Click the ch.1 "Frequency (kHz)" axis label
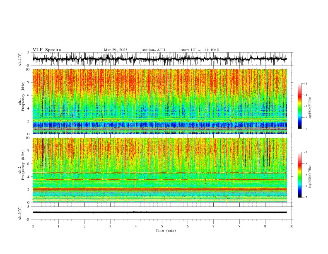 [x=23, y=96]
